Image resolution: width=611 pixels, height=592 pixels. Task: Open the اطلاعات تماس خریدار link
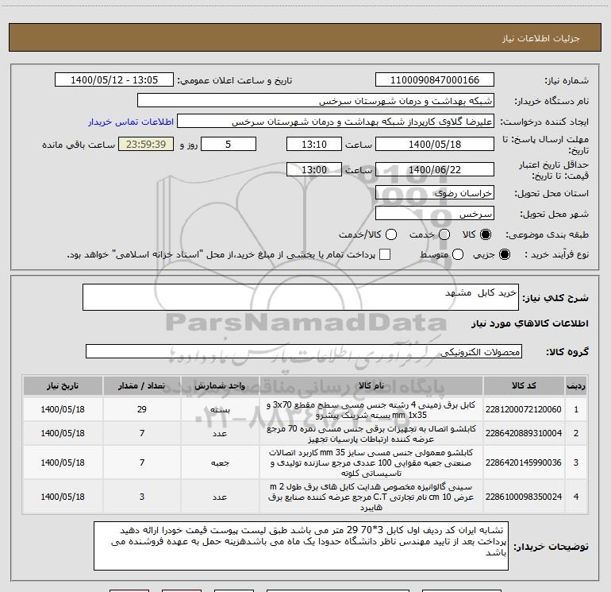(131, 122)
